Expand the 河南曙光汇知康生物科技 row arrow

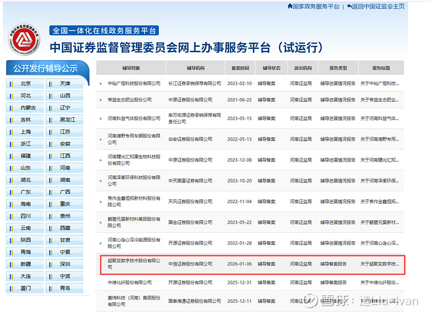pos(101,160)
